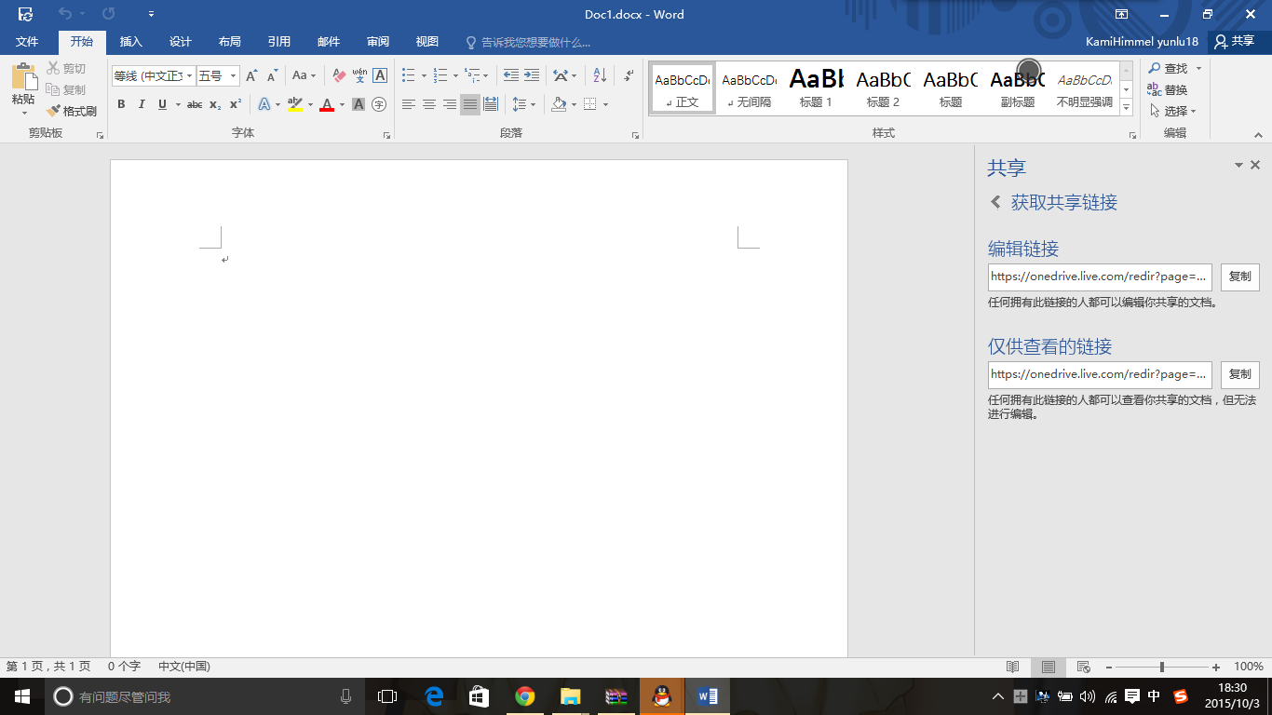1272x715 pixels.
Task: Click the Decrease Font Size icon
Action: click(x=272, y=75)
